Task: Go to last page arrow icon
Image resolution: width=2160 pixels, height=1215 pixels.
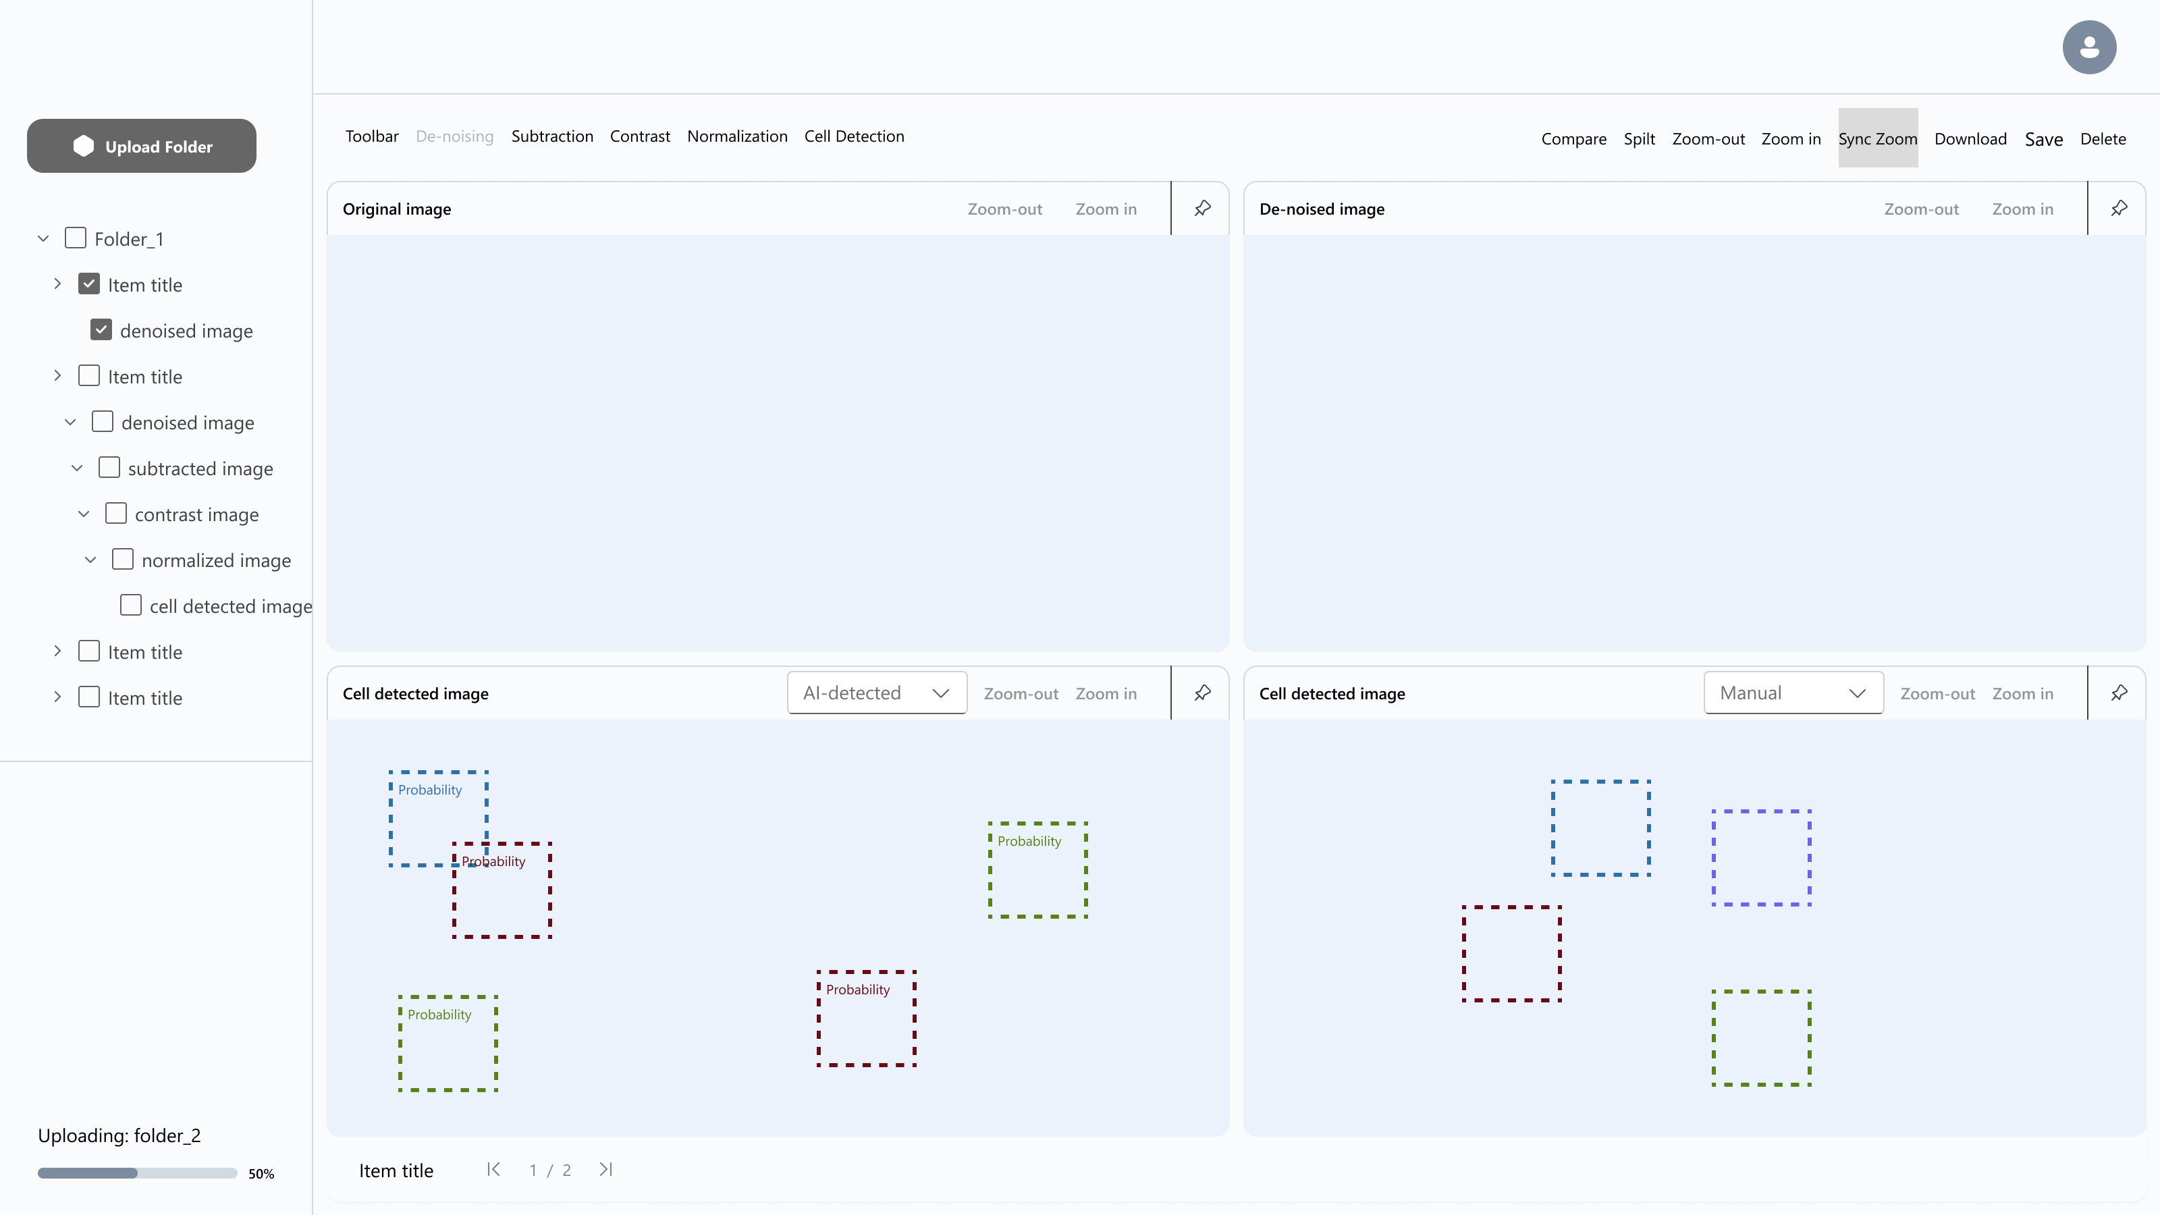Action: pyautogui.click(x=606, y=1169)
